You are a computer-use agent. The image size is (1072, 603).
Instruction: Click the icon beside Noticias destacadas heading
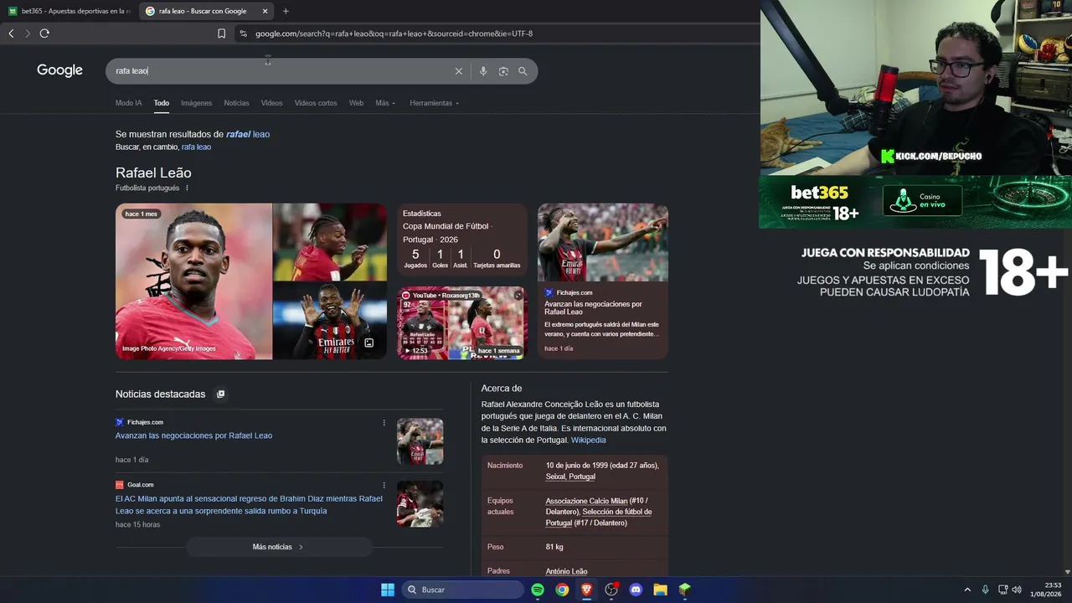[x=221, y=394]
